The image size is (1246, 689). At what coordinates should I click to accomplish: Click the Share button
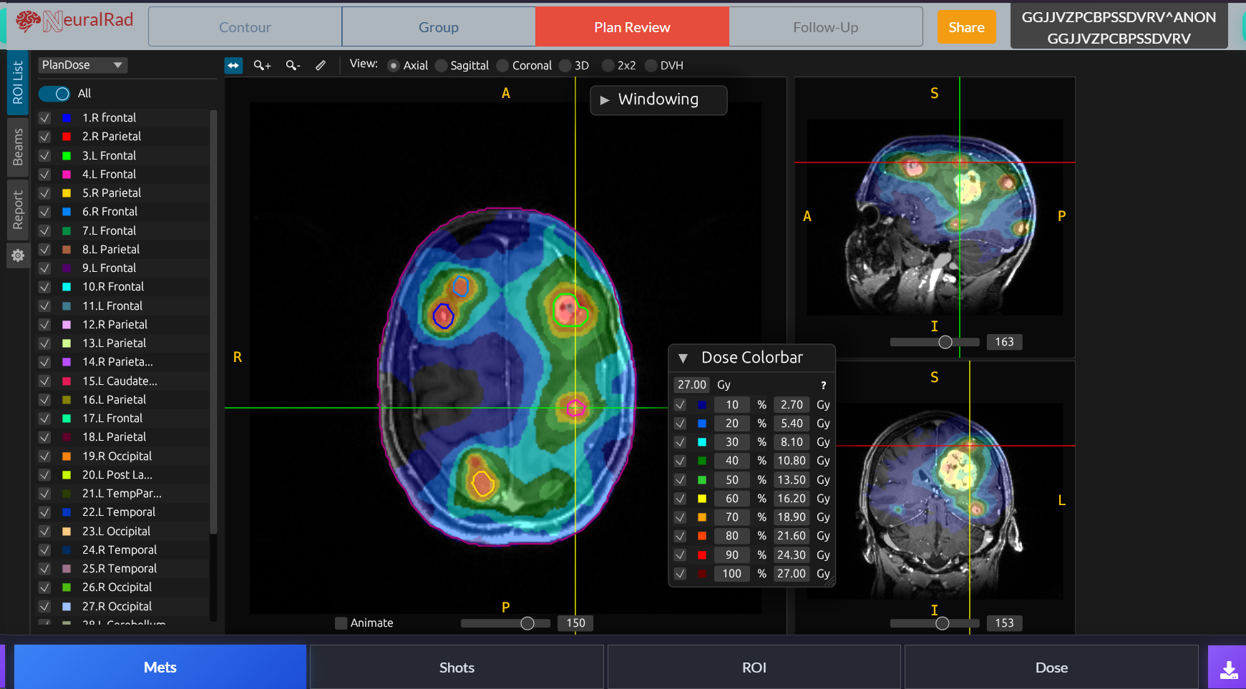[966, 26]
